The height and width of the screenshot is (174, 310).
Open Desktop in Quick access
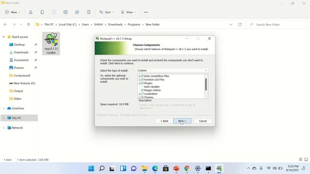[x=19, y=44]
